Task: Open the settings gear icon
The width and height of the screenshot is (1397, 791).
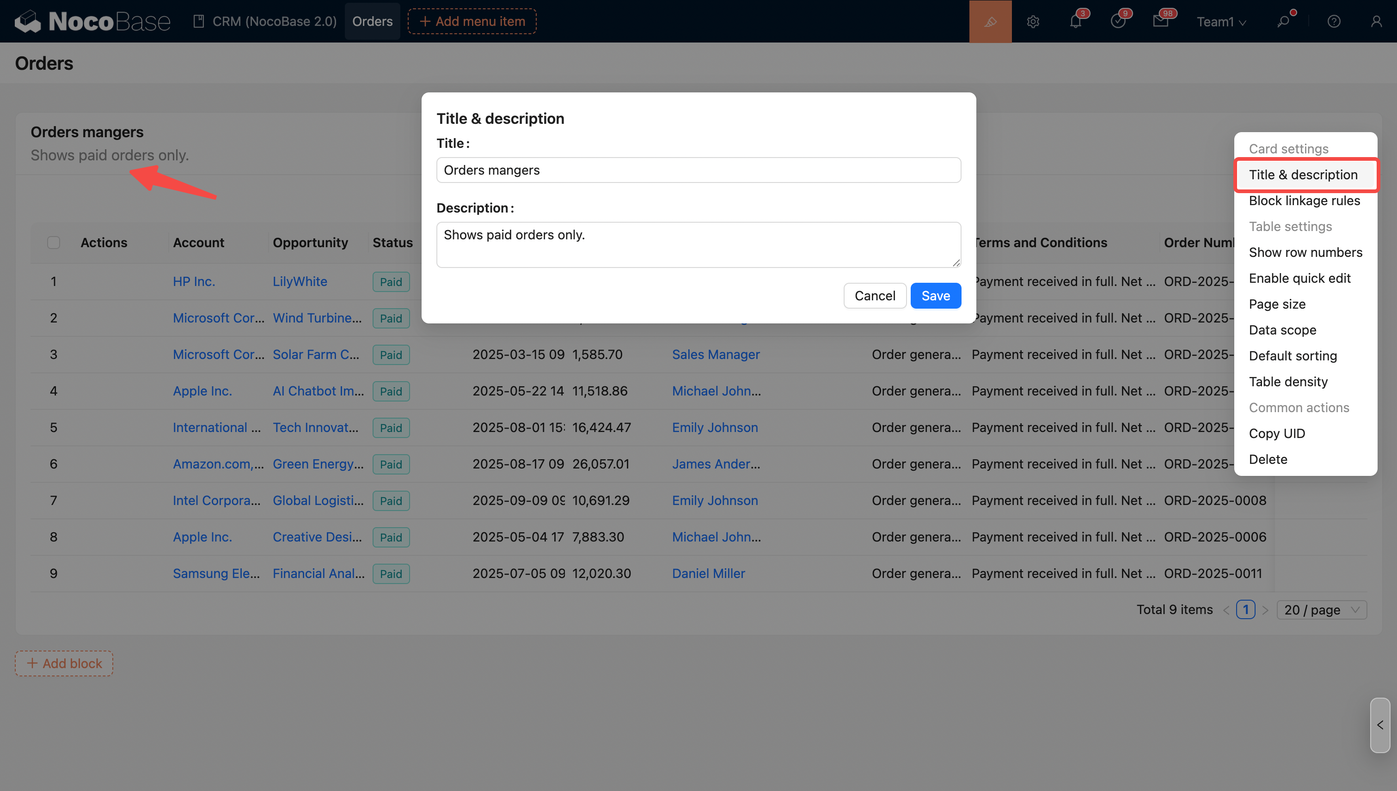Action: [1033, 21]
